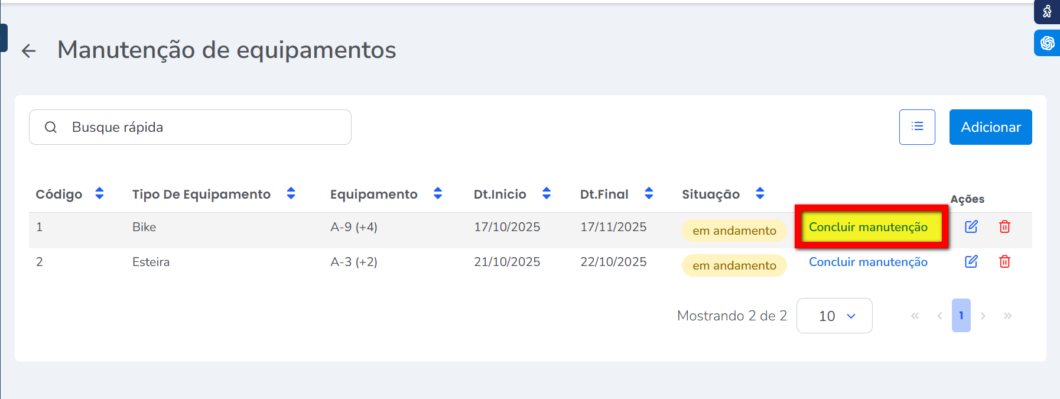
Task: Delete the Bike maintenance record
Action: (1004, 226)
